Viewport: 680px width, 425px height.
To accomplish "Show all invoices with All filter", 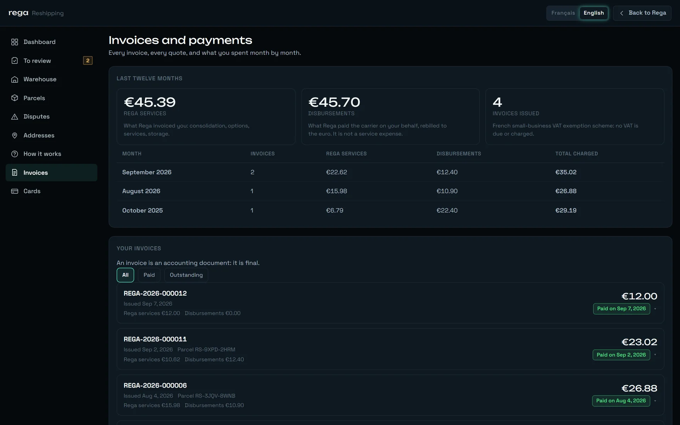I will point(125,275).
